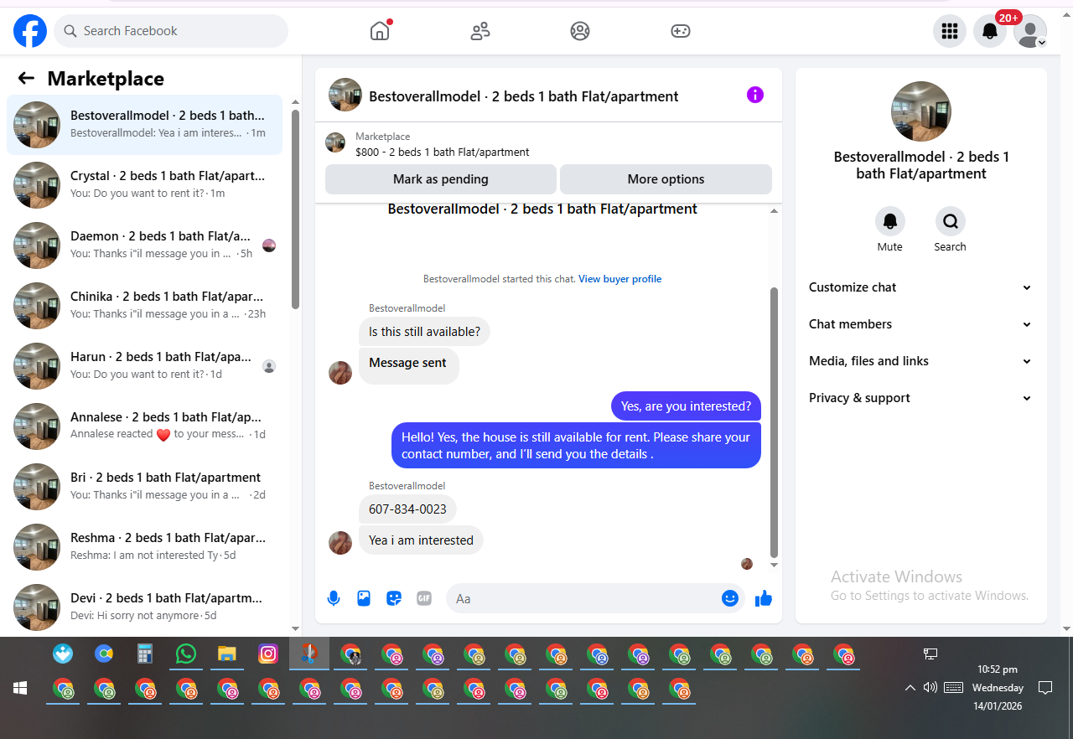Open the Devi conversation

click(x=144, y=607)
